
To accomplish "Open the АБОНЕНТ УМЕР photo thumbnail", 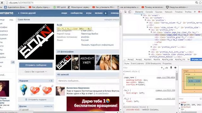I will click(x=87, y=62).
